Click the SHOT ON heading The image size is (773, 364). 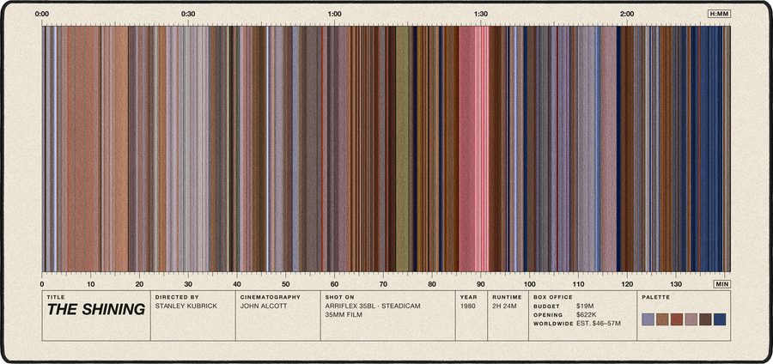(x=339, y=298)
